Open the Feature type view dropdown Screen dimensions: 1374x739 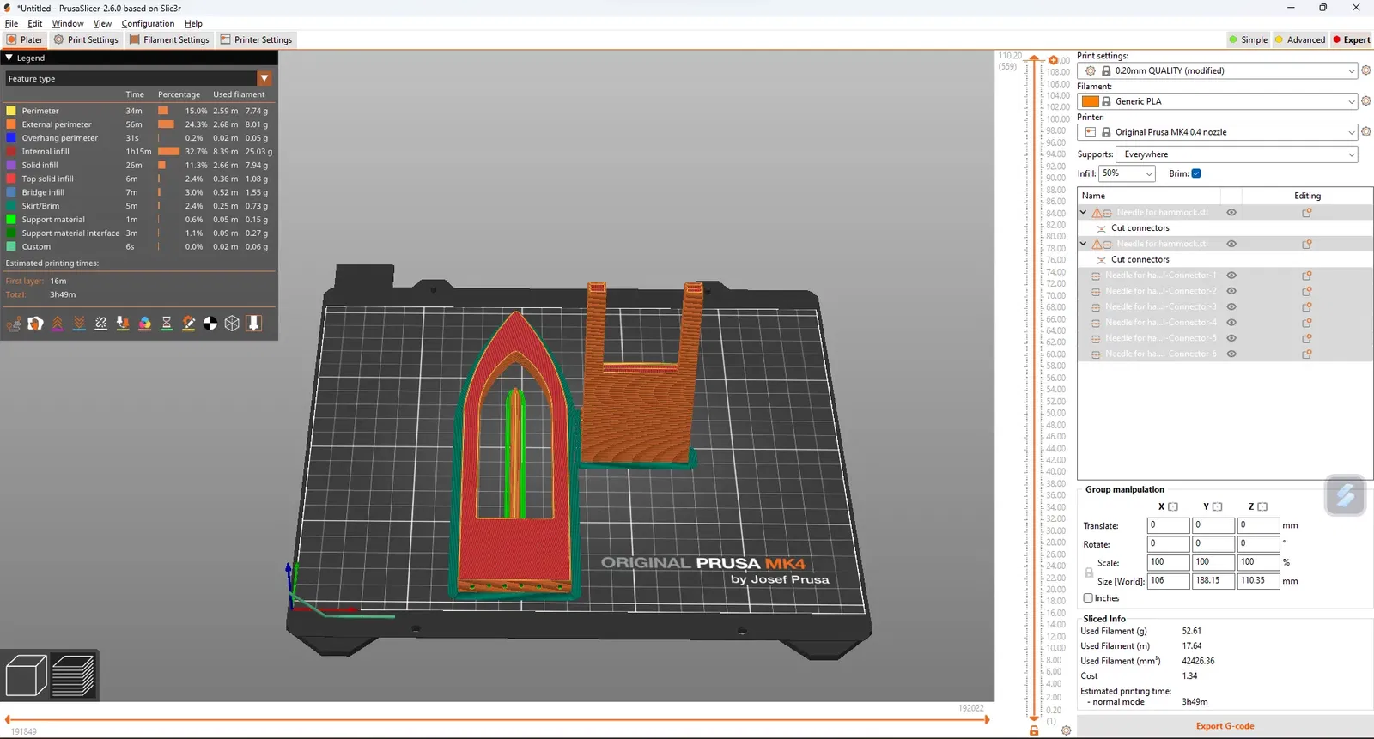[138, 78]
